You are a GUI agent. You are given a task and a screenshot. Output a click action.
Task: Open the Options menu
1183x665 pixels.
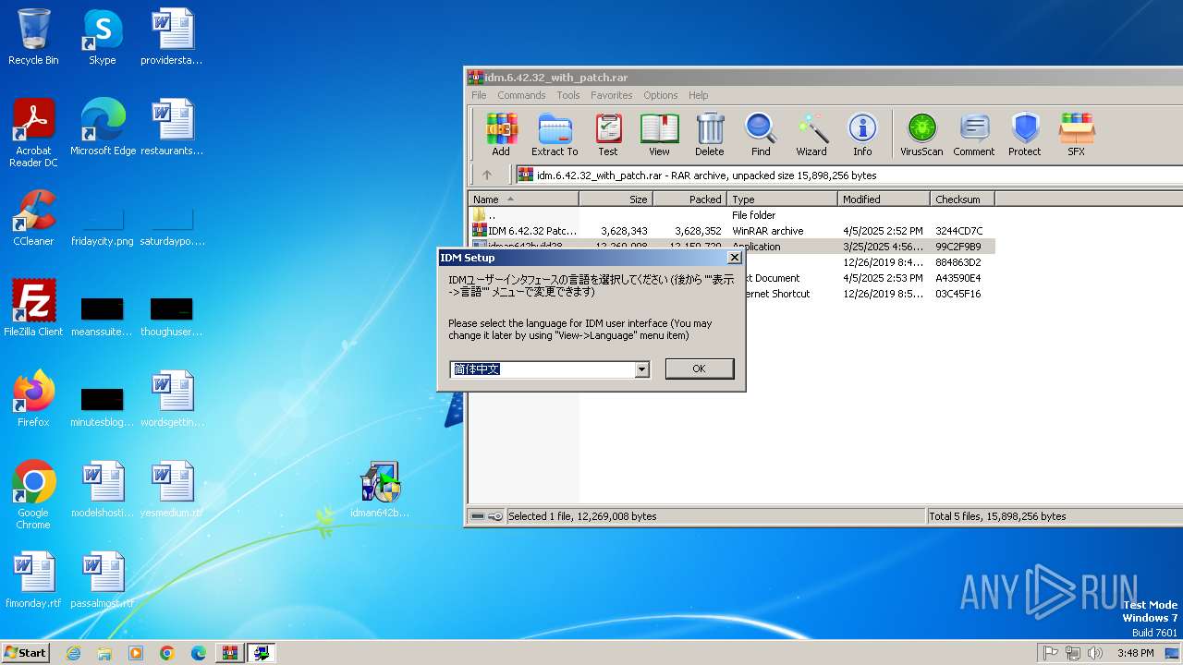click(x=661, y=95)
